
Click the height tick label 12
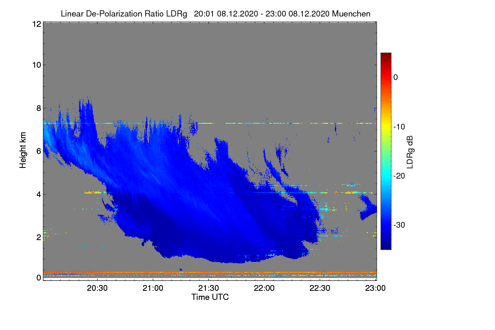(36, 24)
